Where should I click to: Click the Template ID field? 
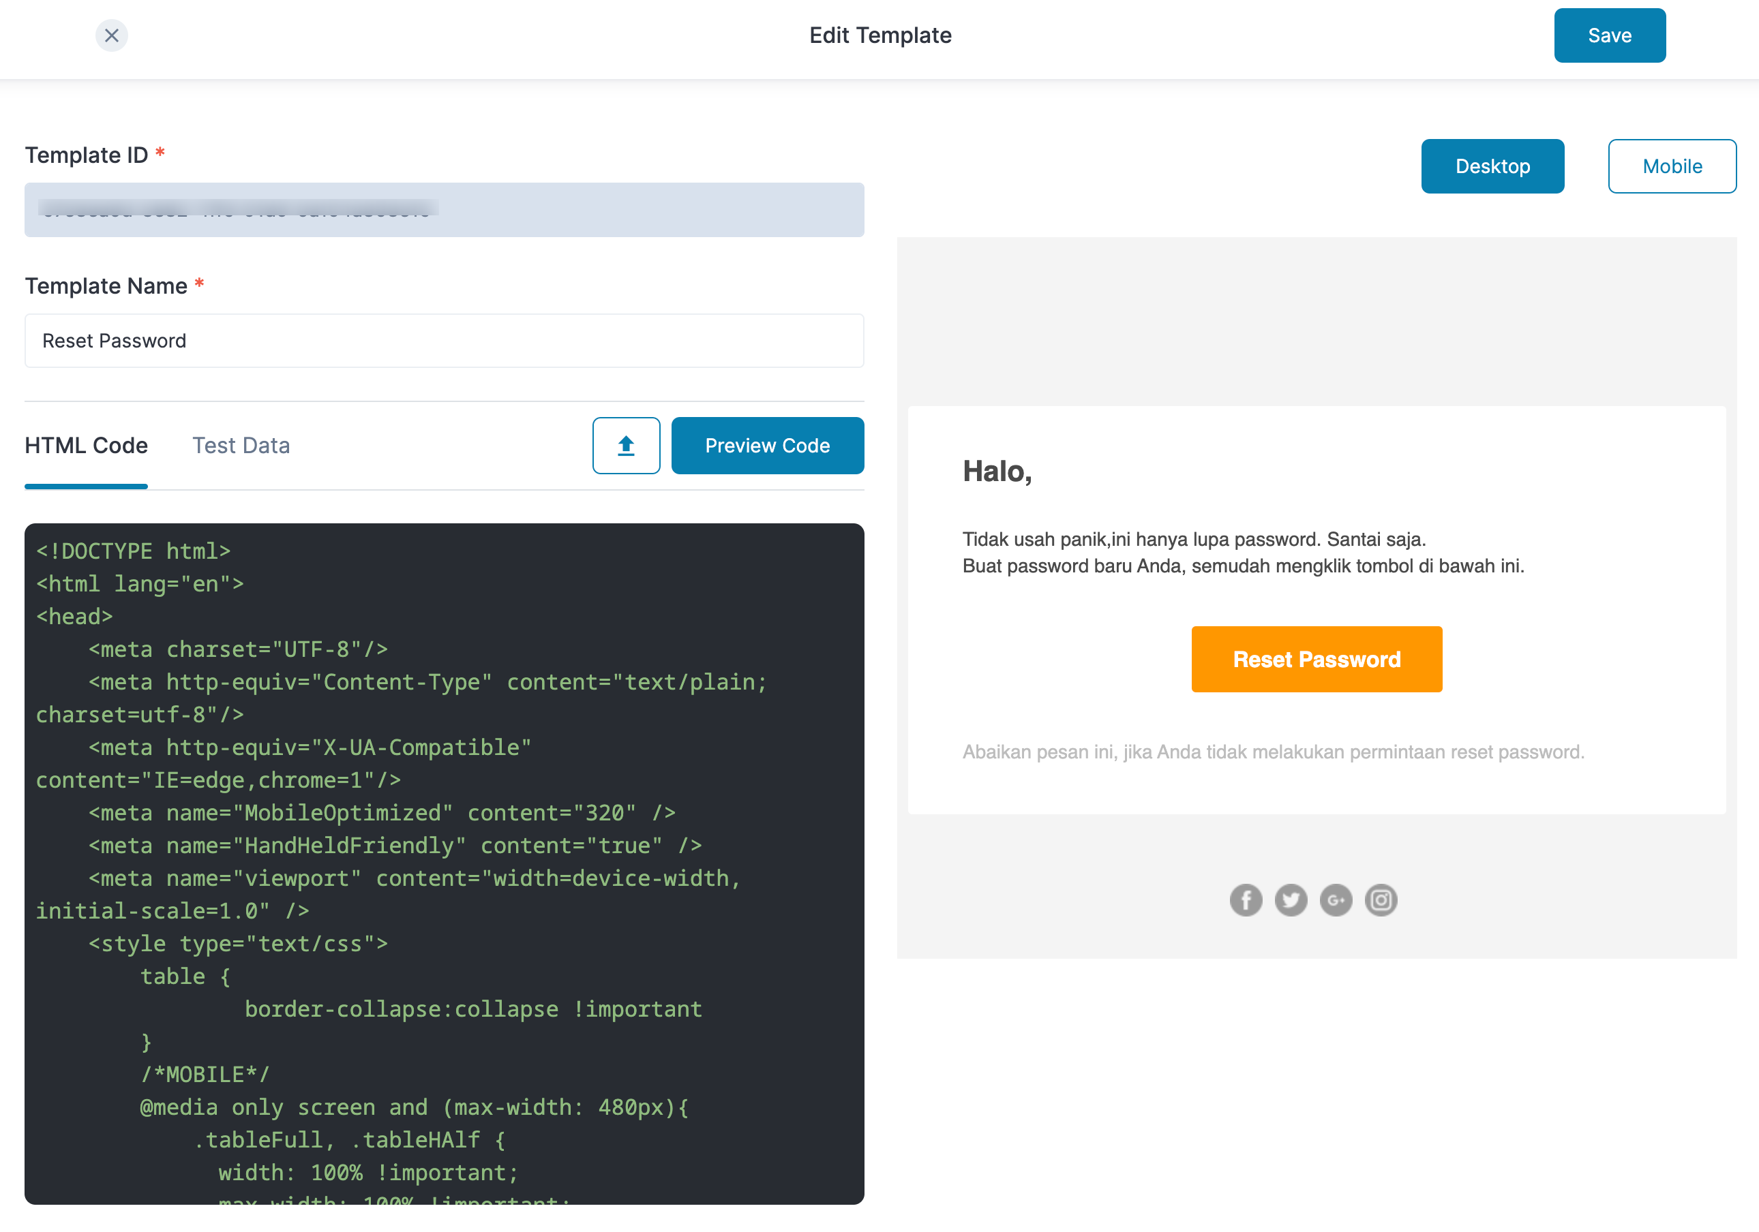click(444, 210)
